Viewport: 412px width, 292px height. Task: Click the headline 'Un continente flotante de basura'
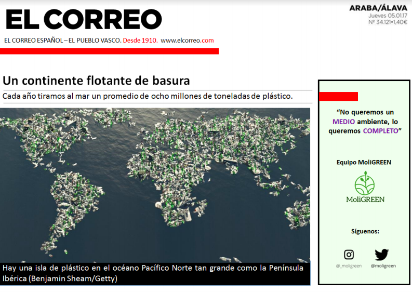pos(96,81)
